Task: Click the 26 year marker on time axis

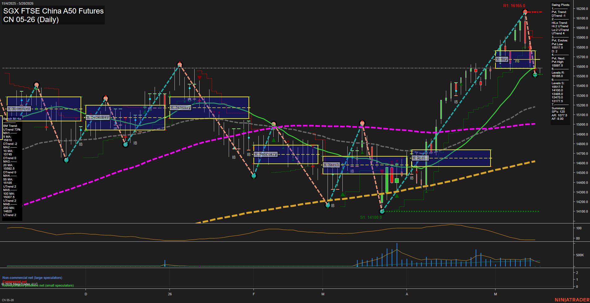Action: [170, 294]
